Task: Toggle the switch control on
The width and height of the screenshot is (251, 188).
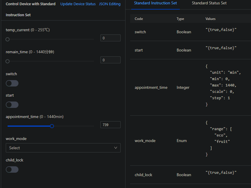Action: [x=12, y=83]
